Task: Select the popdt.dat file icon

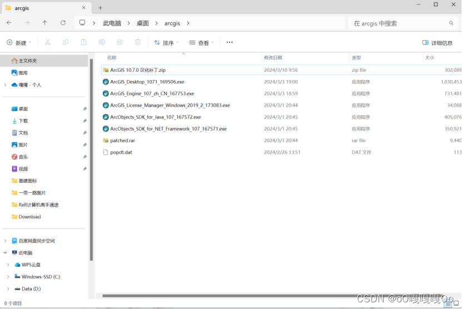Action: [x=106, y=152]
